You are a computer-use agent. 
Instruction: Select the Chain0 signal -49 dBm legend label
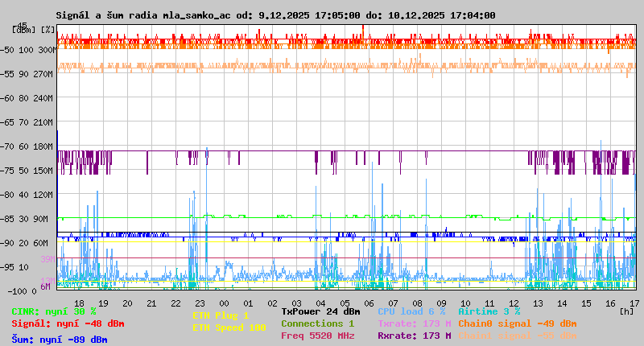517,323
